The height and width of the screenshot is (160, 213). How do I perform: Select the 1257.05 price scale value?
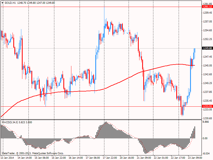pos(207,22)
